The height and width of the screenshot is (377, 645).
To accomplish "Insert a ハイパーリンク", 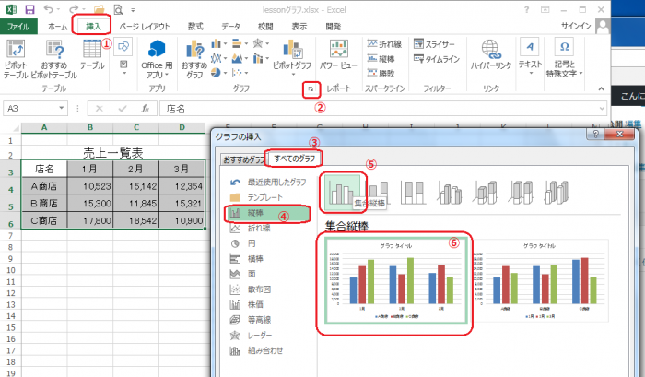I will pyautogui.click(x=491, y=54).
